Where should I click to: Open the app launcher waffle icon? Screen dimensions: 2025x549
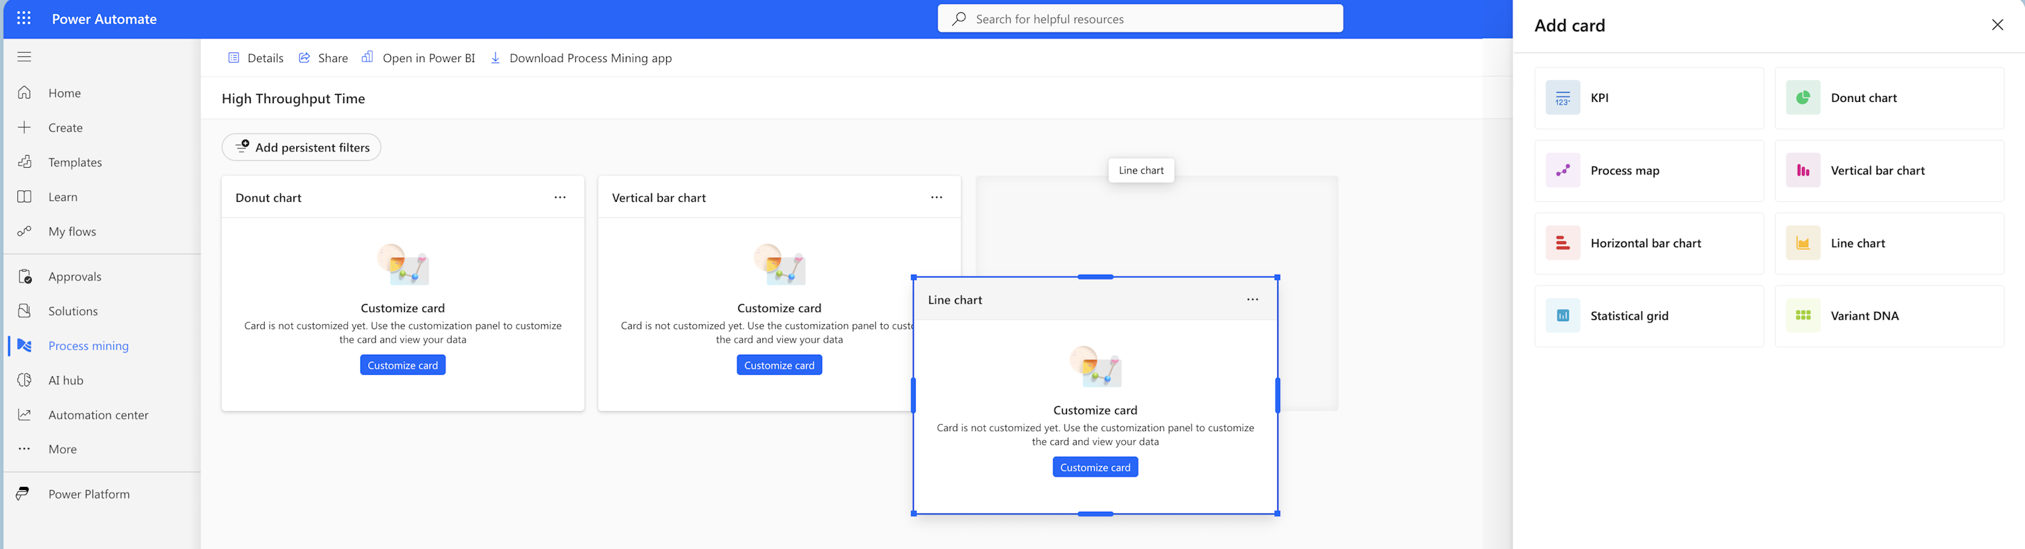pyautogui.click(x=24, y=19)
